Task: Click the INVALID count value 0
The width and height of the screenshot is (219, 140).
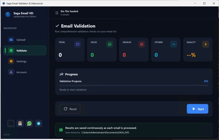Action: 124,55
